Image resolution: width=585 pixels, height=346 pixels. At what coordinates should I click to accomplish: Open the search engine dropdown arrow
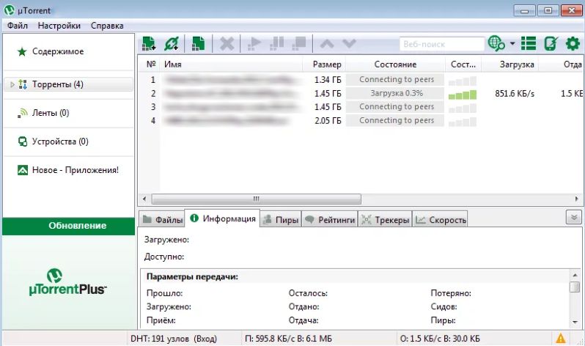(512, 44)
